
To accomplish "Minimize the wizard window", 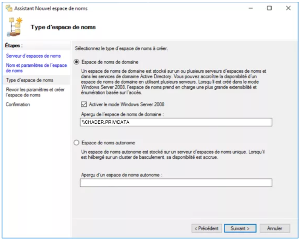I will coord(251,8).
